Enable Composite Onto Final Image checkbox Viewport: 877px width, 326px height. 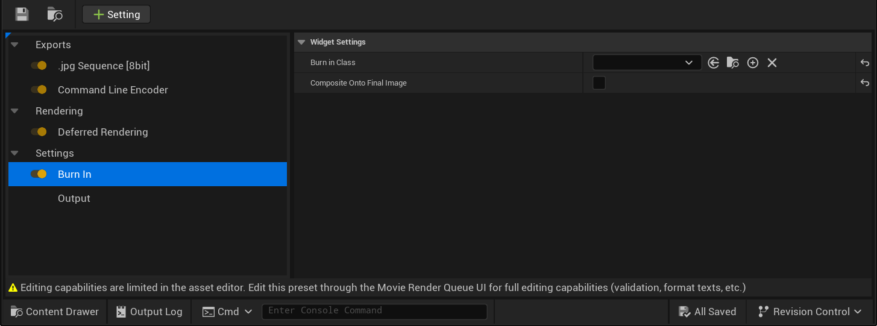point(599,83)
